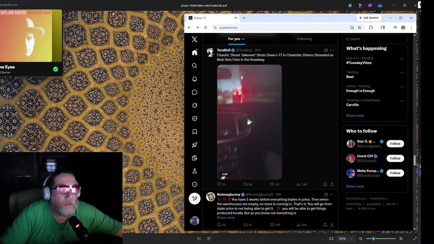This screenshot has height=244, width=434.
Task: Zoom in with photo viewer plus magnifier
Action: click(x=401, y=239)
